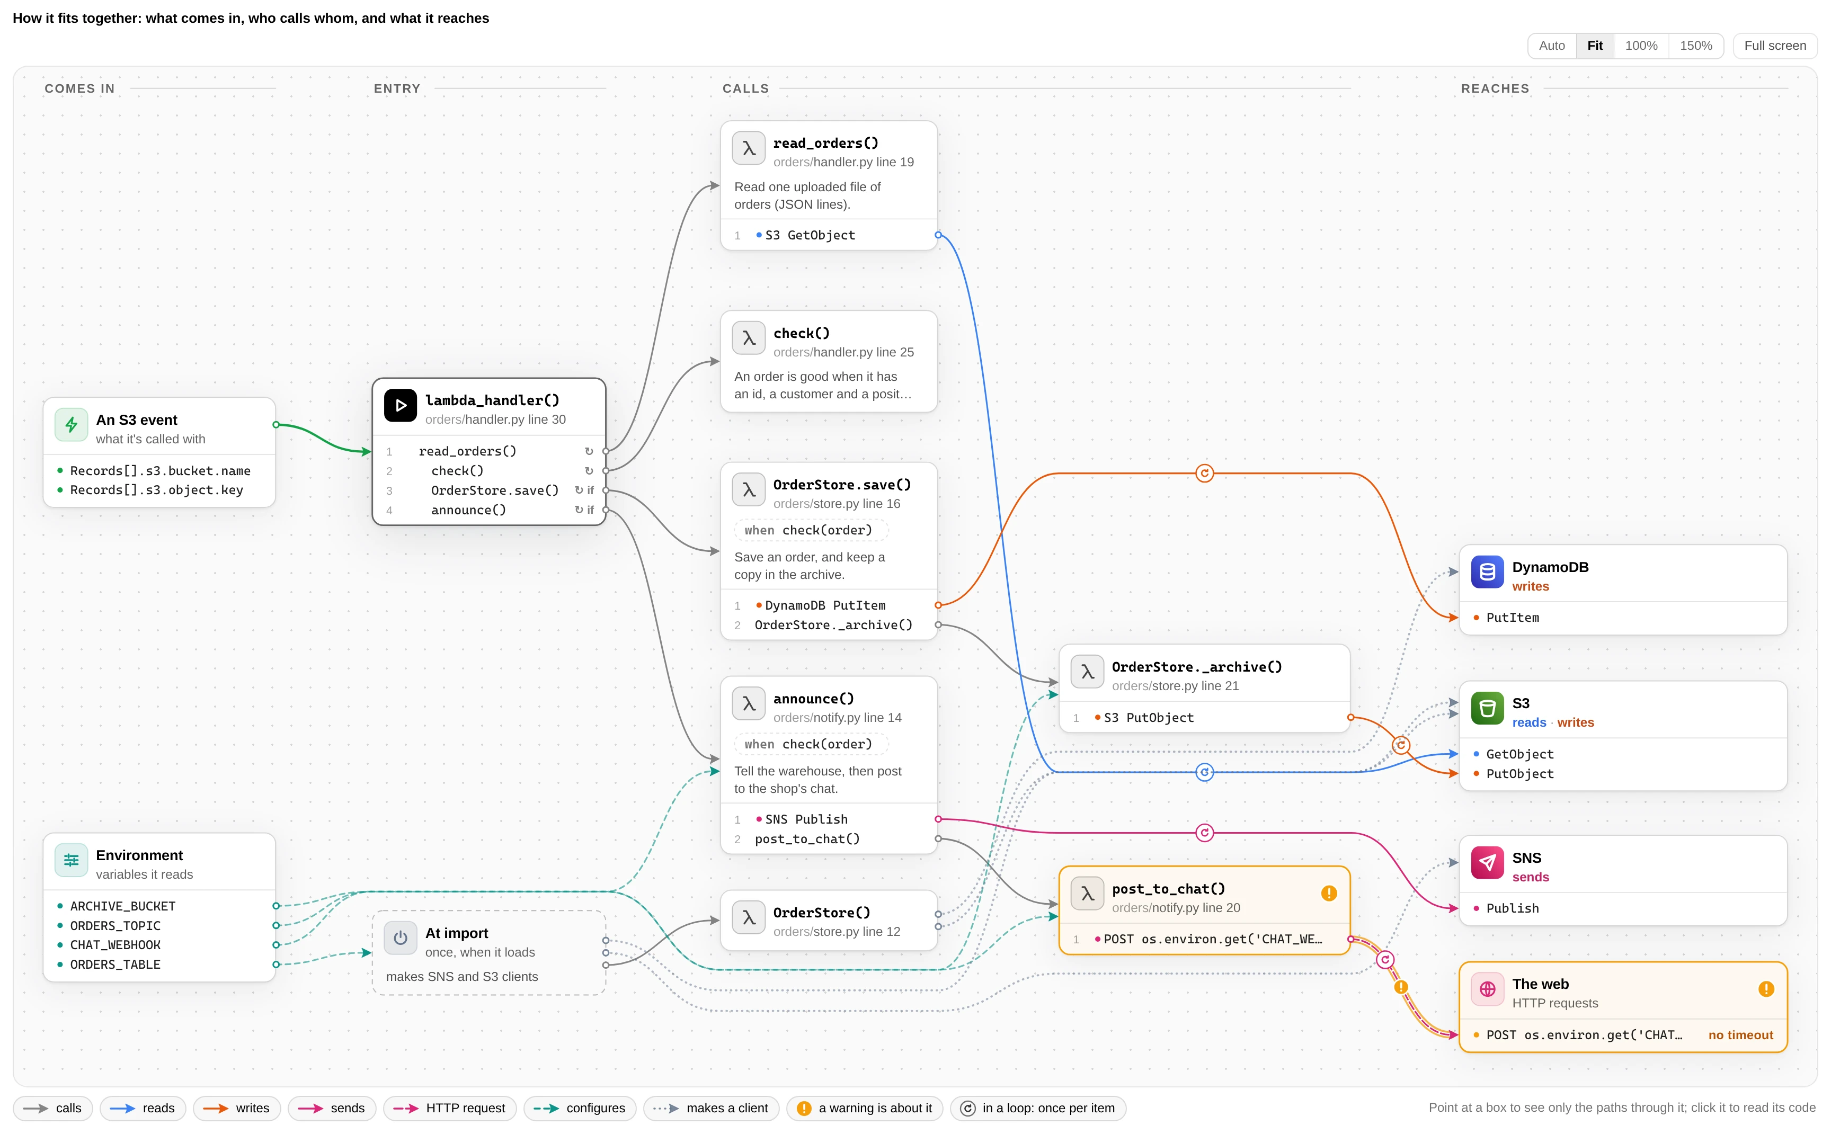Viewport: 1831px width, 1134px height.
Task: Click the green S3 bucket icon
Action: point(1487,709)
